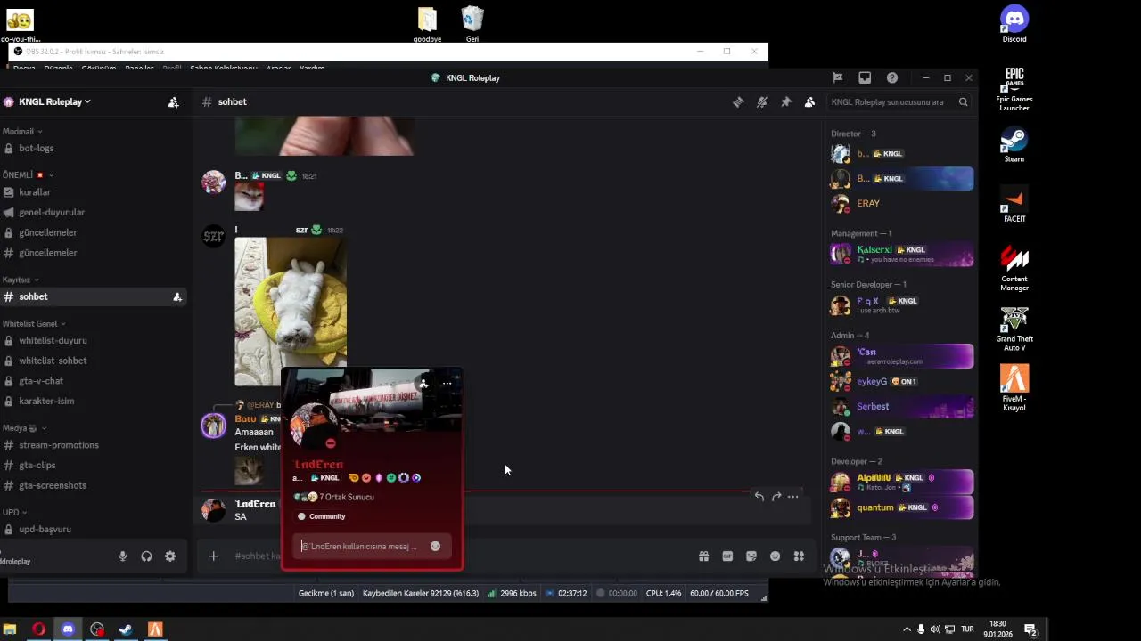Click the plus attachment button in the message bar
This screenshot has width=1141, height=641.
click(213, 556)
